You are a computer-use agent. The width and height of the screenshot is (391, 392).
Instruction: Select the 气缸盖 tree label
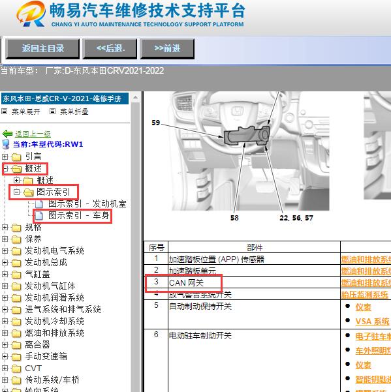pos(37,274)
